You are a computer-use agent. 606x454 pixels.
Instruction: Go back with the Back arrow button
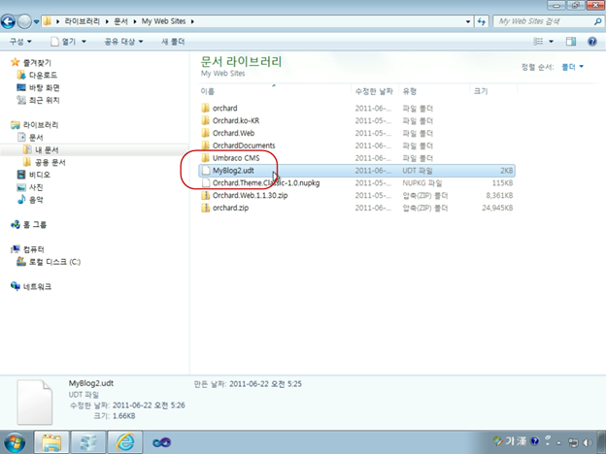[8, 21]
